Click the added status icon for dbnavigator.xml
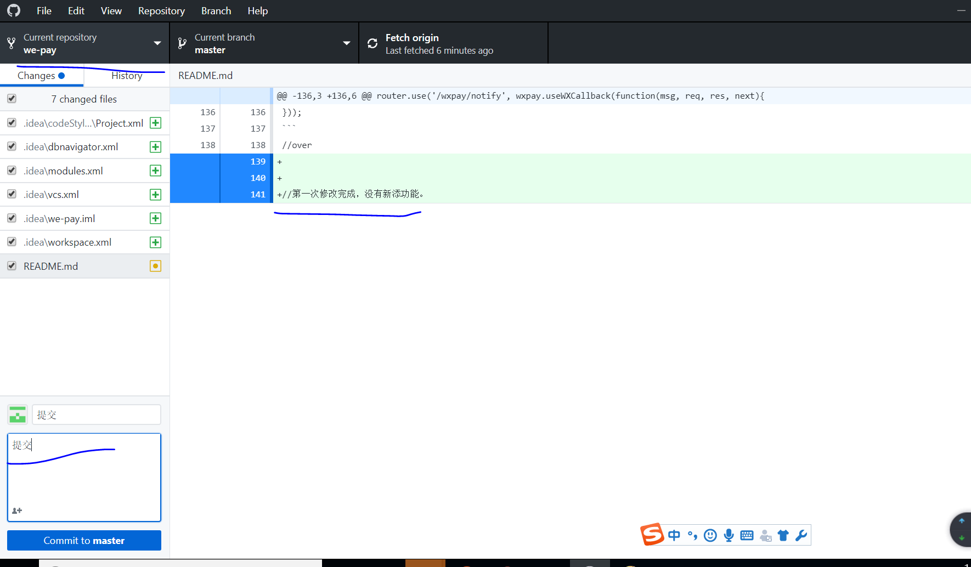This screenshot has height=567, width=971. click(x=156, y=147)
